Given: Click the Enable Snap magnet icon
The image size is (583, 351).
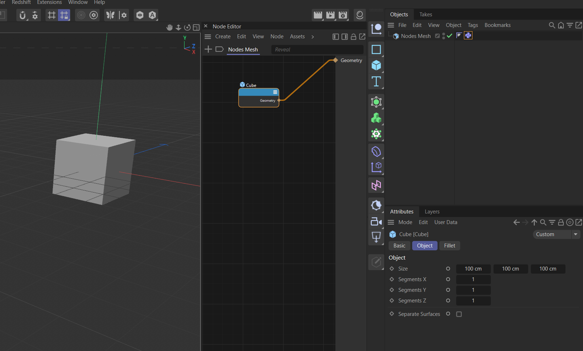Looking at the screenshot, I should pyautogui.click(x=23, y=15).
